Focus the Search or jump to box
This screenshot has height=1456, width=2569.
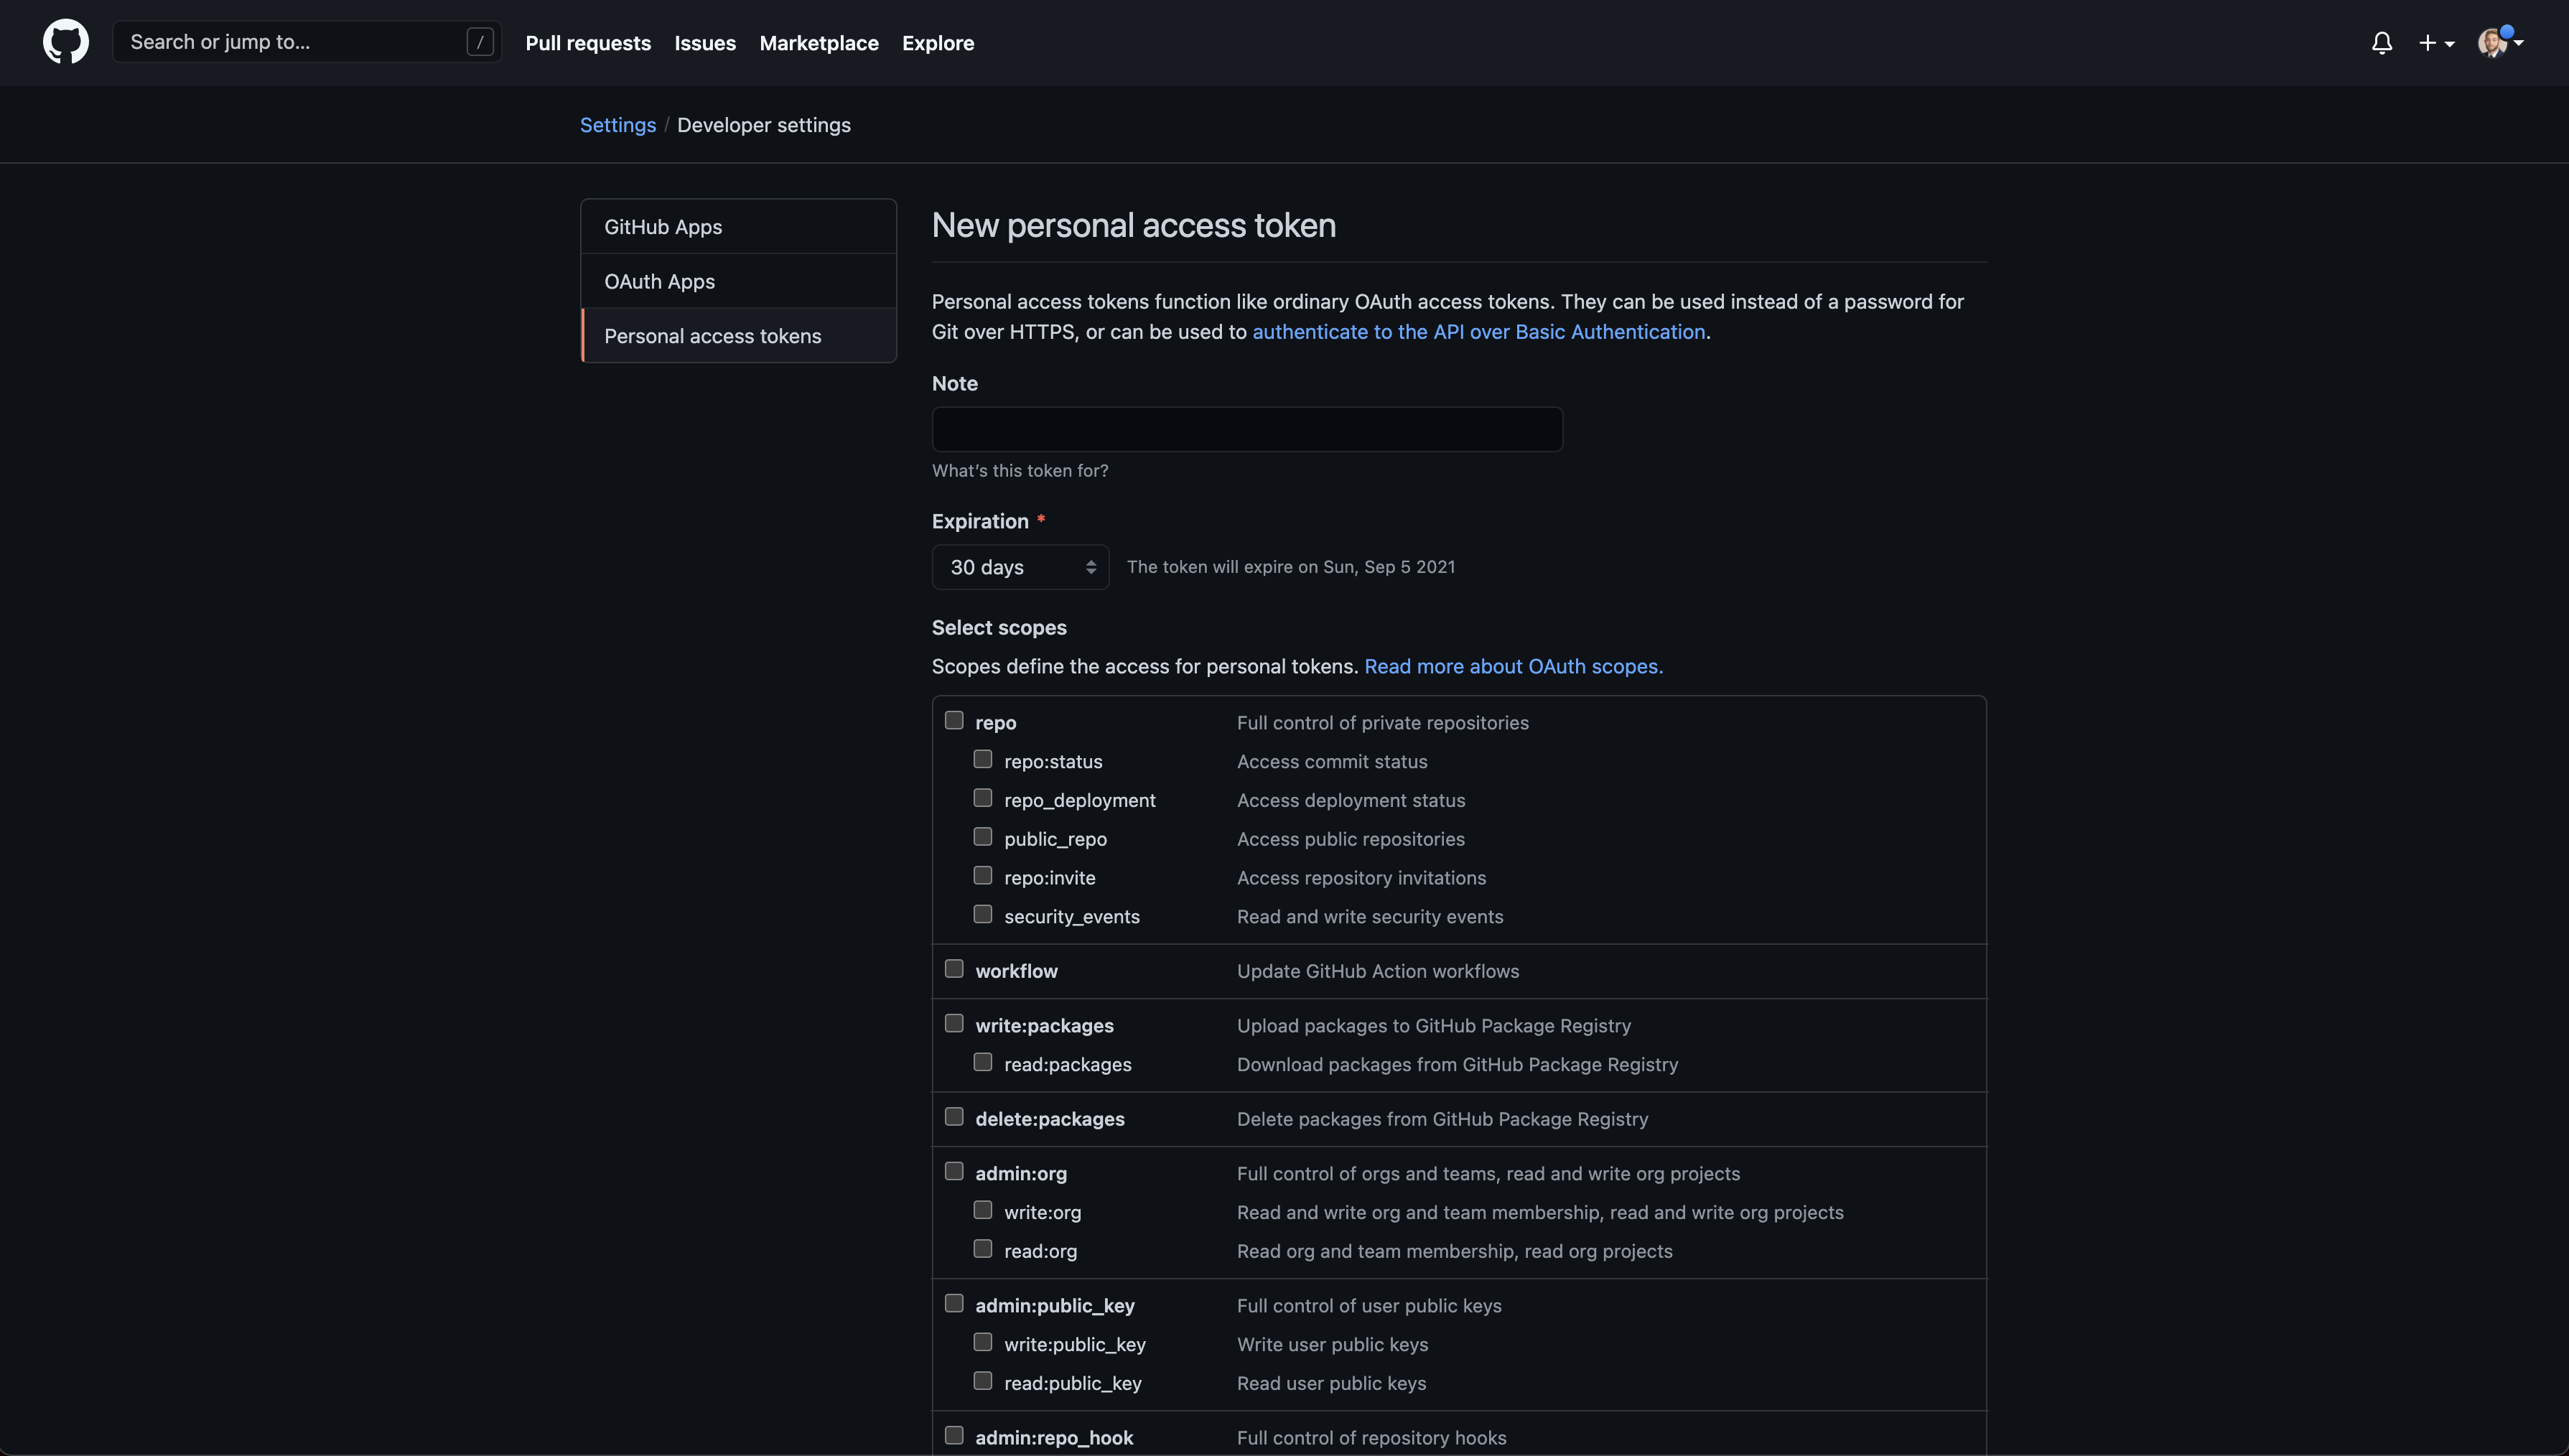307,42
